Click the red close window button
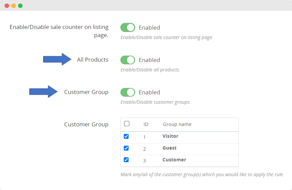This screenshot has height=190, width=292. tap(7, 6)
